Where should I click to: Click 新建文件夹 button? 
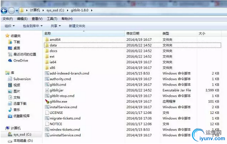[77, 26]
